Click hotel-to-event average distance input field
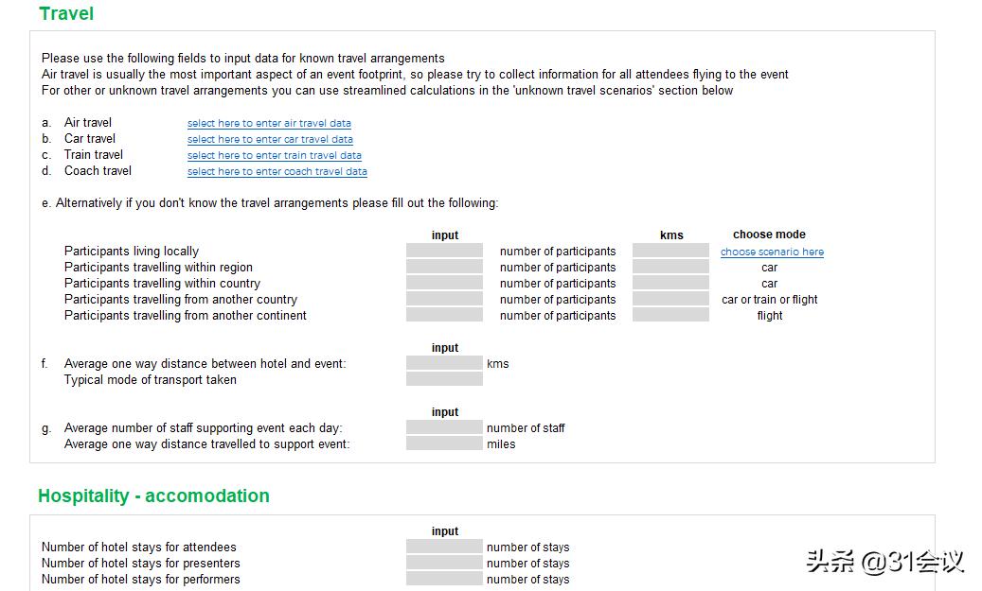The width and height of the screenshot is (982, 591). (444, 363)
